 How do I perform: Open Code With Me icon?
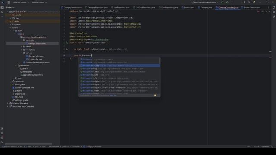pyautogui.click(x=244, y=3)
